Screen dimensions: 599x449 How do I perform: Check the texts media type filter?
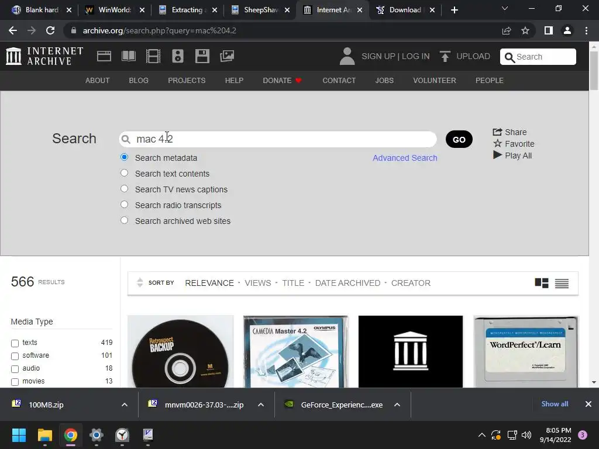click(15, 343)
